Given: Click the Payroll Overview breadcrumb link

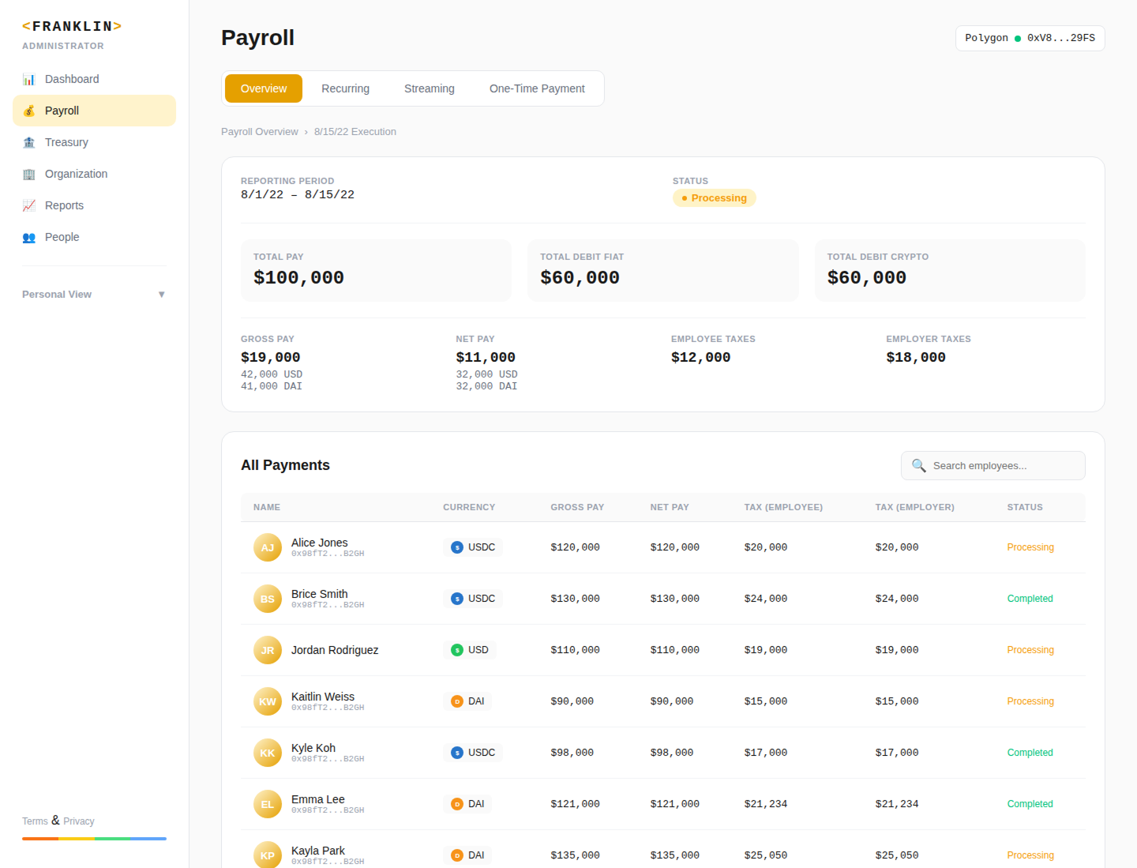Looking at the screenshot, I should coord(260,131).
